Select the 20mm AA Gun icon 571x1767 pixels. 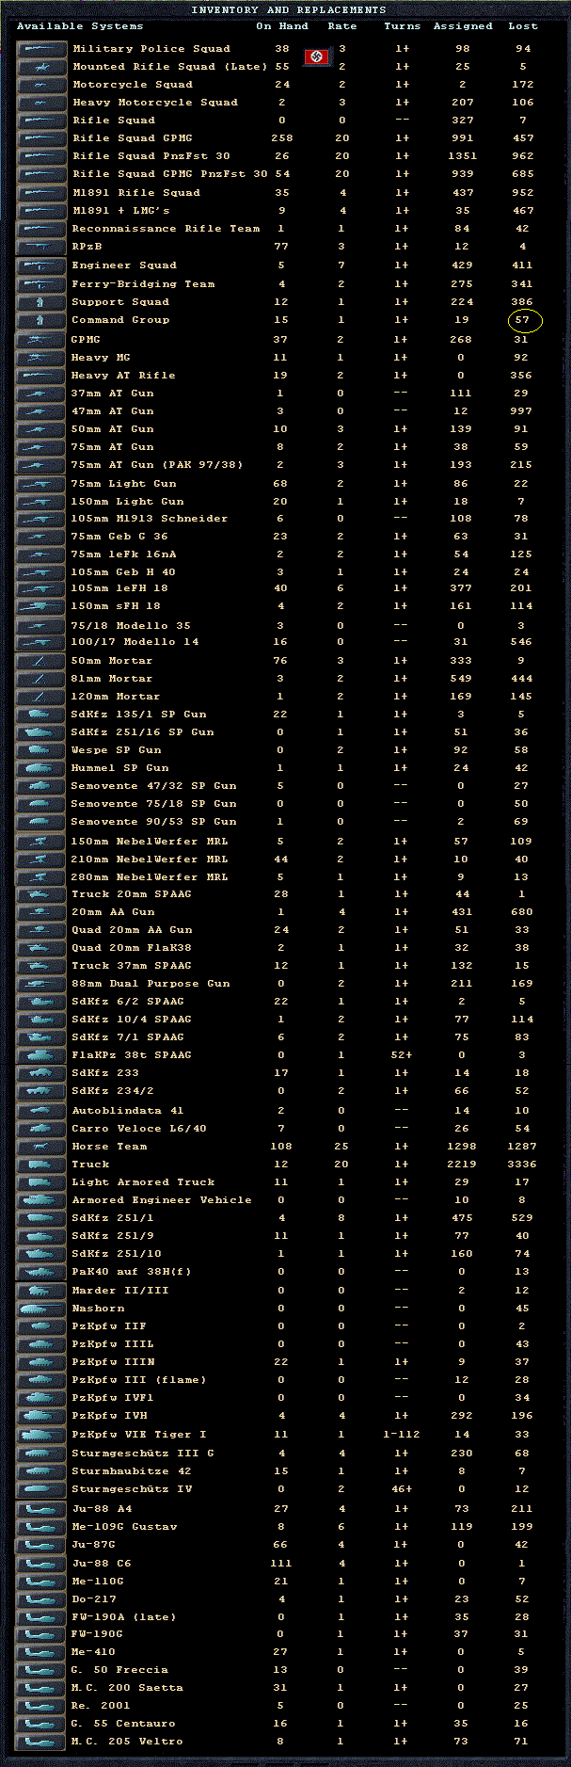[x=41, y=911]
